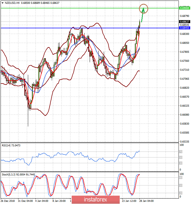Image resolution: width=191 pixels, height=204 pixels.
Task: Click the 28 Jan 04:00 date label
Action: (147, 201)
